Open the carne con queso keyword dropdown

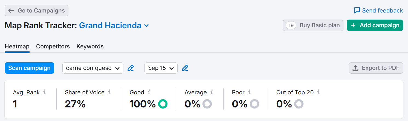pos(93,68)
